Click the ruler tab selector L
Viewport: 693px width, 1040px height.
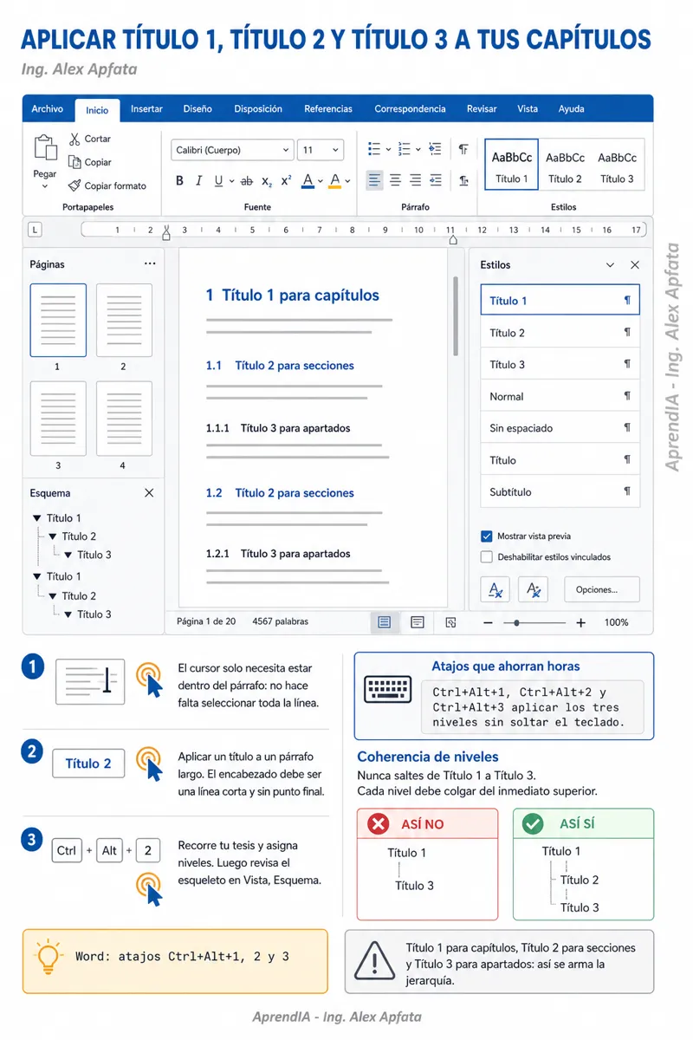pyautogui.click(x=35, y=230)
